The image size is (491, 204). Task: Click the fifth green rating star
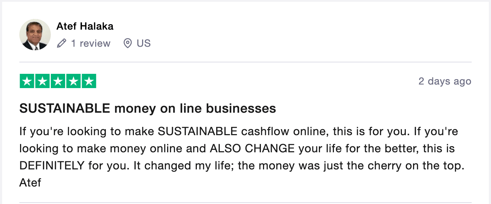[89, 81]
